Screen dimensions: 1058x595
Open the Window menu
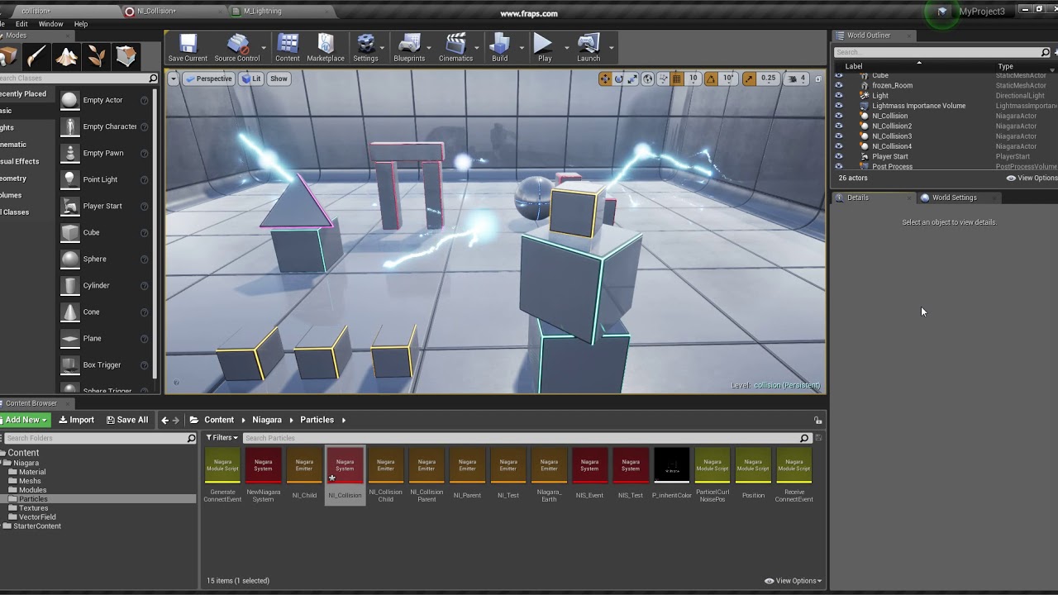click(50, 24)
